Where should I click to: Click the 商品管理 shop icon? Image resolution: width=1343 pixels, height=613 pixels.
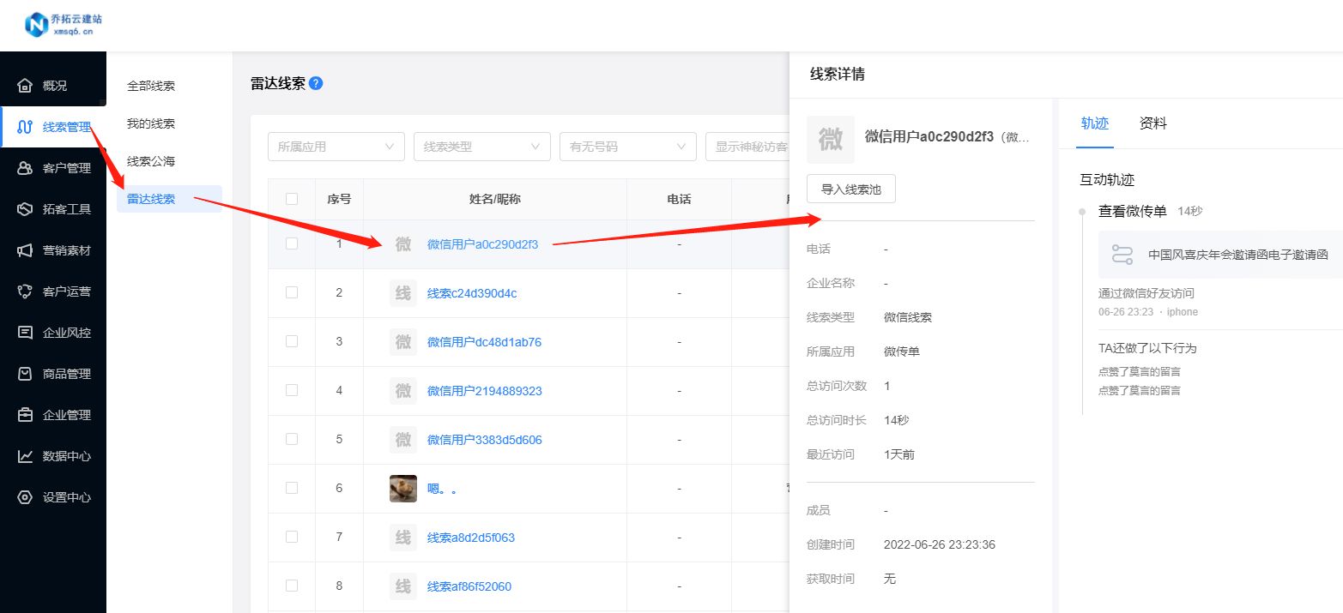point(26,374)
